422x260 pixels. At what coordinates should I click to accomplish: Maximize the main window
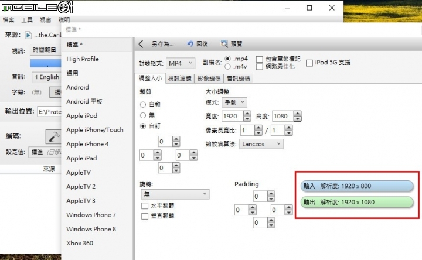[x=309, y=8]
